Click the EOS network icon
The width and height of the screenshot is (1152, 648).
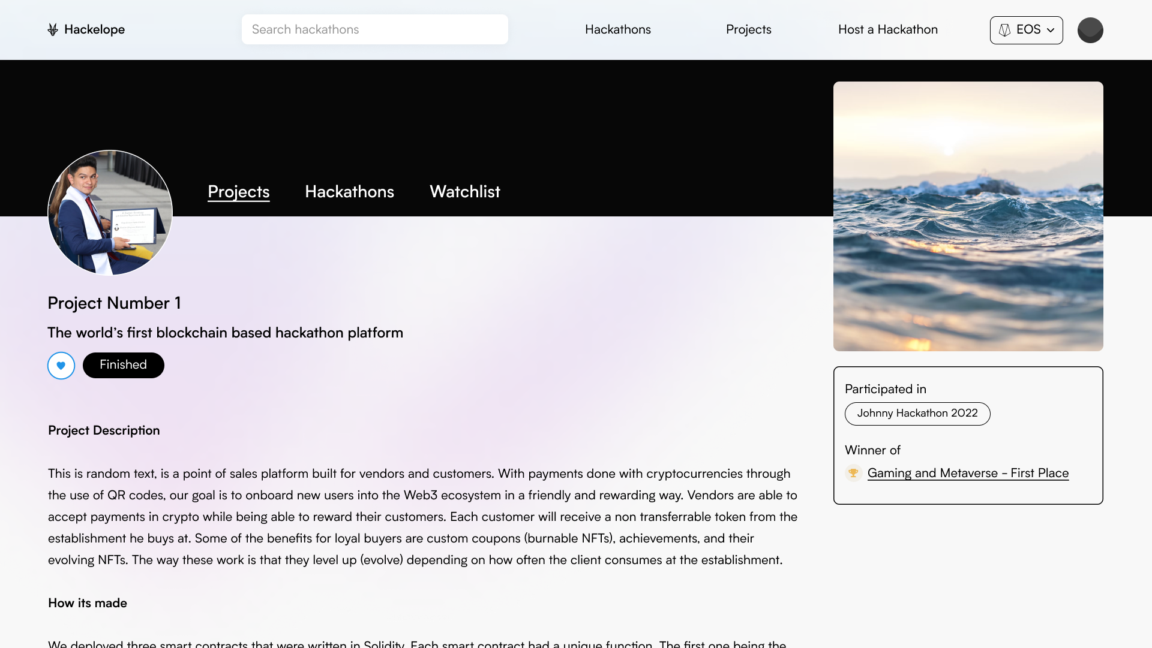1004,30
